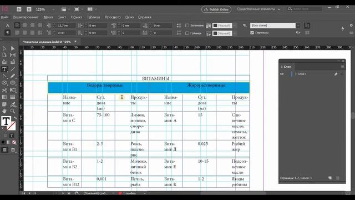The width and height of the screenshot is (355, 200).
Task: Click the align right paragraph icon
Action: (32, 26)
